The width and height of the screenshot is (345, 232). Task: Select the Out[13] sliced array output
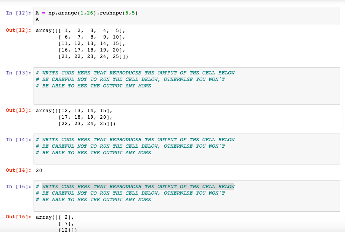(x=76, y=117)
